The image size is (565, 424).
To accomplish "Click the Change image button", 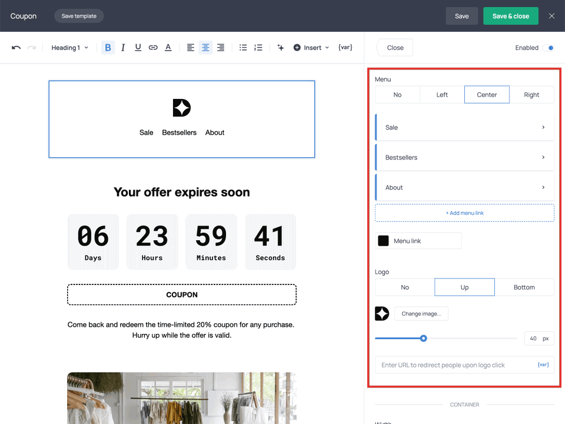I will pyautogui.click(x=421, y=314).
